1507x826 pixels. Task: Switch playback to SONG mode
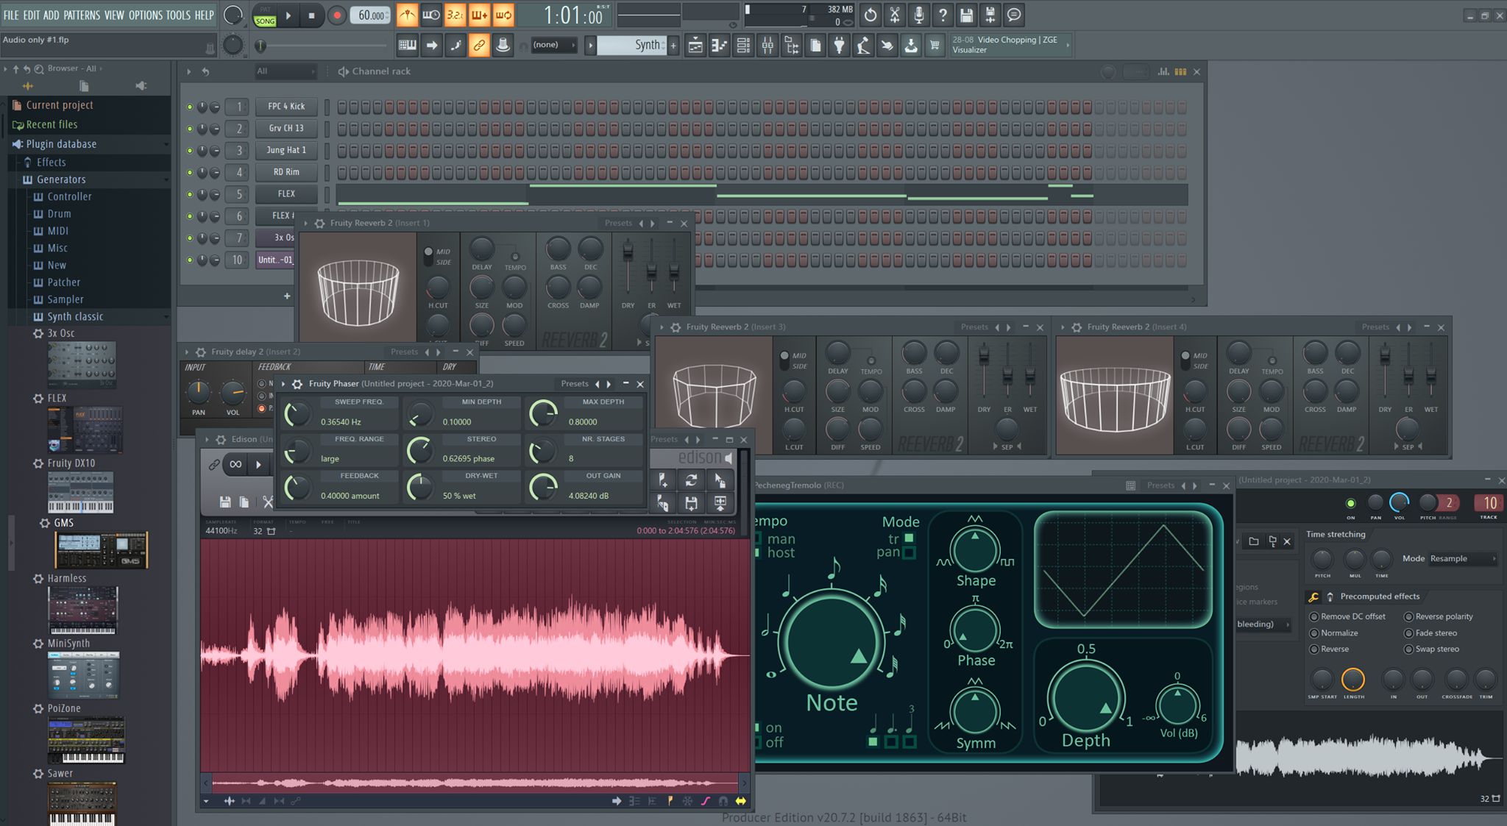click(265, 20)
